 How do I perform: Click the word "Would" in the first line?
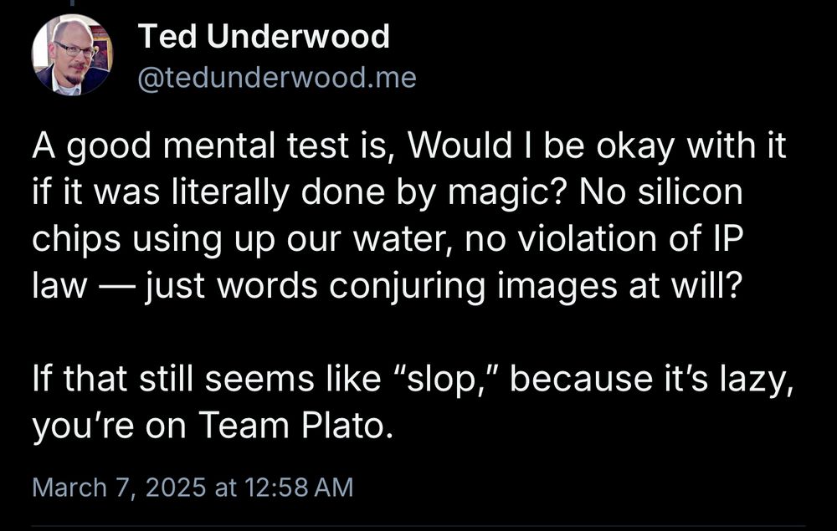pyautogui.click(x=472, y=149)
